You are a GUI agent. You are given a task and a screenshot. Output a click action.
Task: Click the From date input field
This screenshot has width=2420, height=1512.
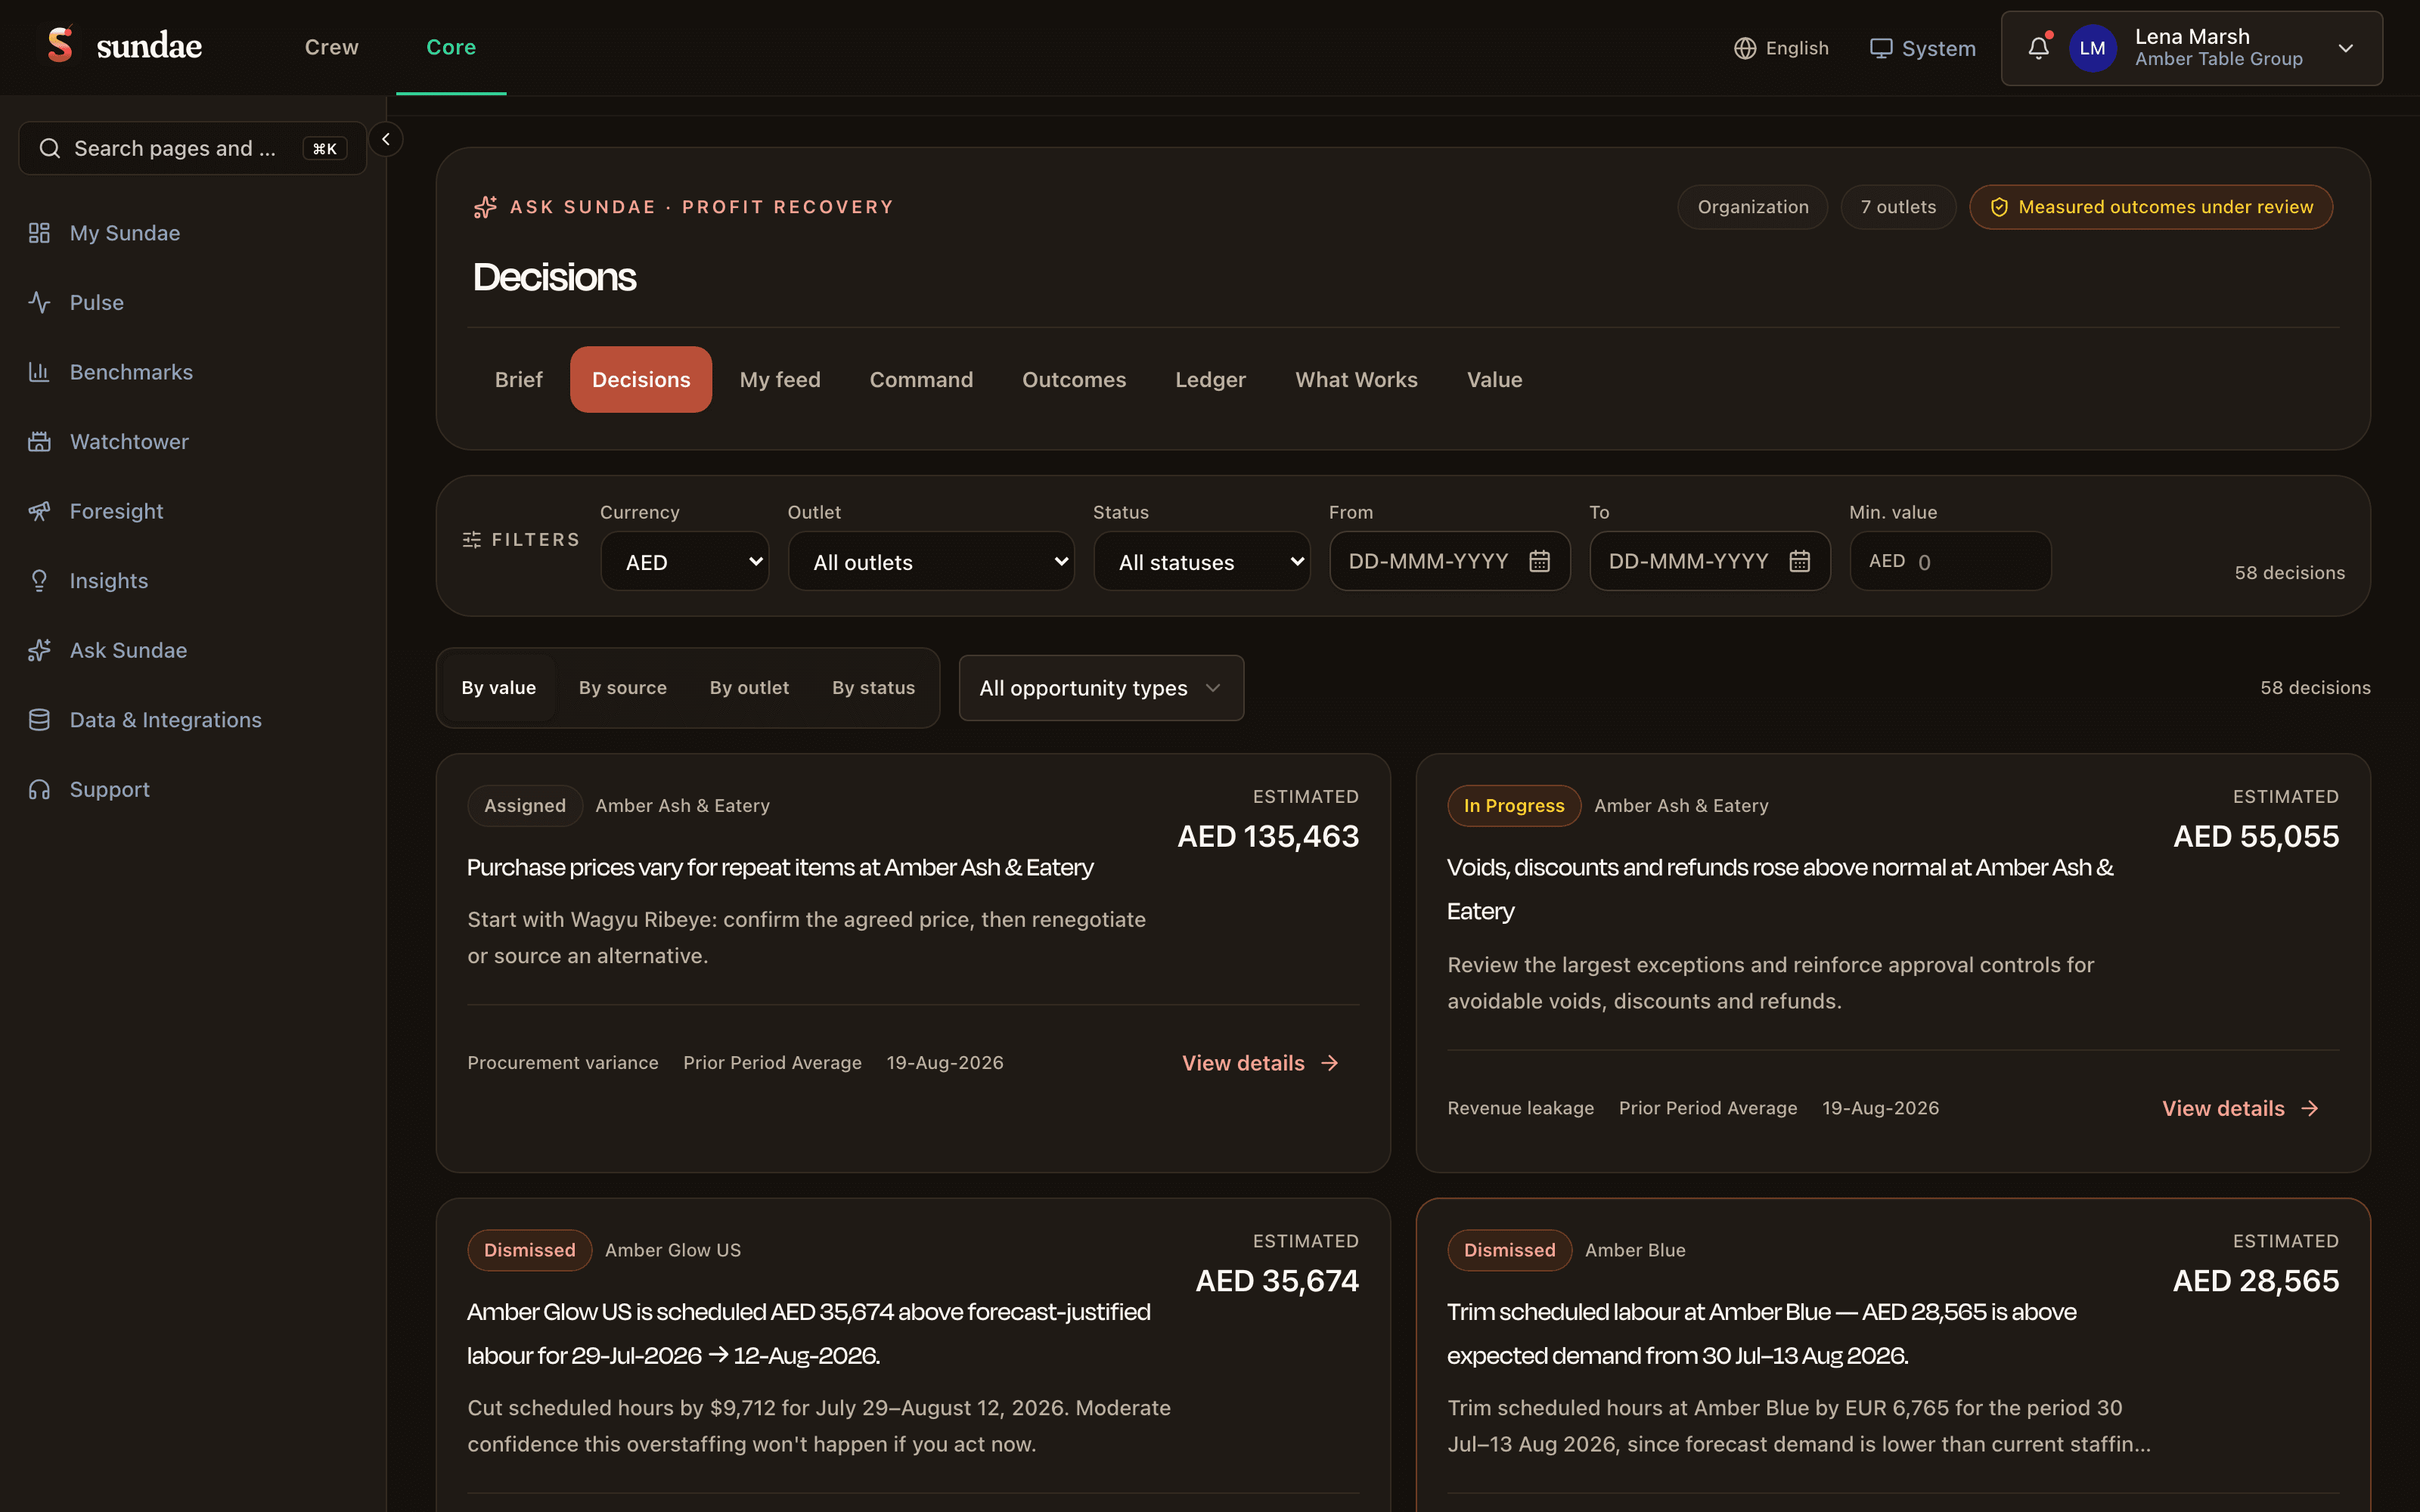1450,561
